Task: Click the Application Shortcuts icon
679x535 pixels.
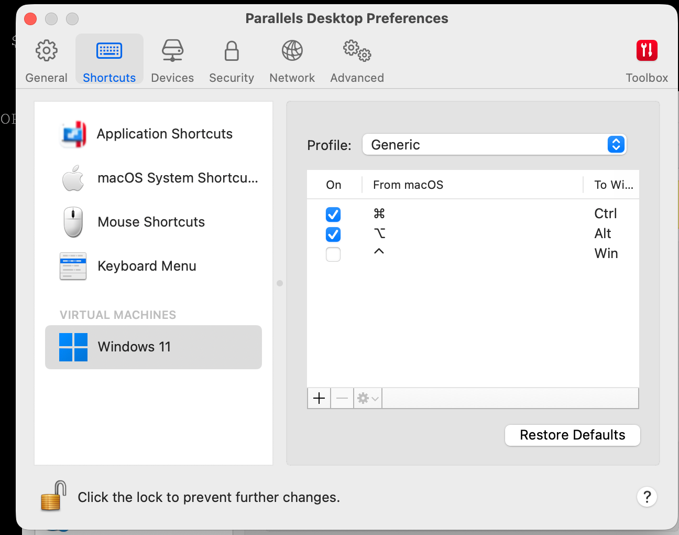Action: pyautogui.click(x=74, y=134)
